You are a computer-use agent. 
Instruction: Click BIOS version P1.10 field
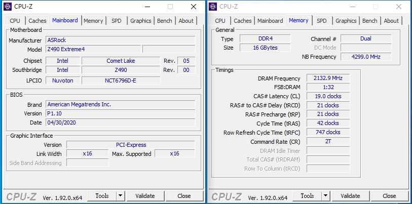pos(120,113)
